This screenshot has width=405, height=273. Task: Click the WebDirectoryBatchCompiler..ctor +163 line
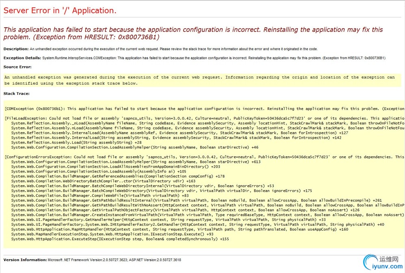(x=103, y=181)
